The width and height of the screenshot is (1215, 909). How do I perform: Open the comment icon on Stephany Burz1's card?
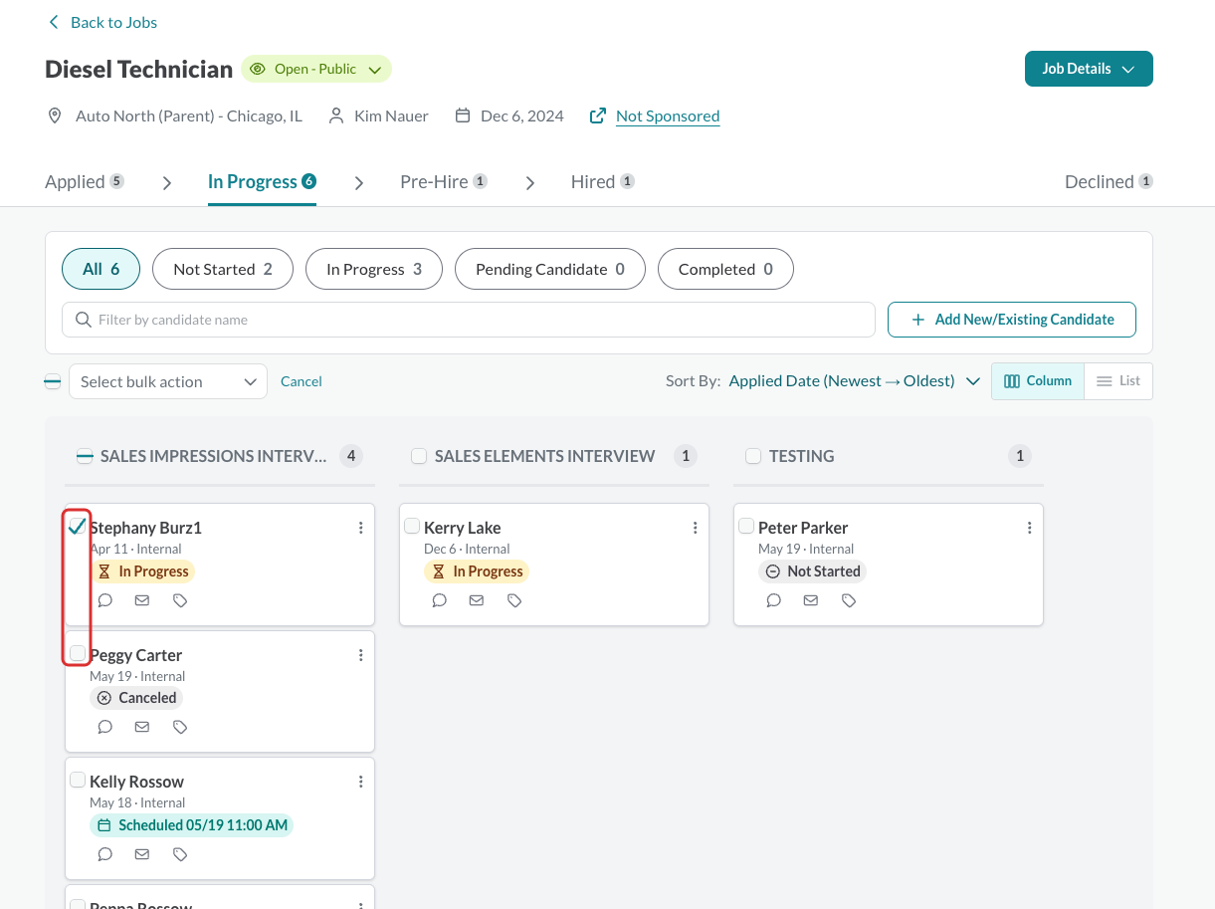[105, 600]
